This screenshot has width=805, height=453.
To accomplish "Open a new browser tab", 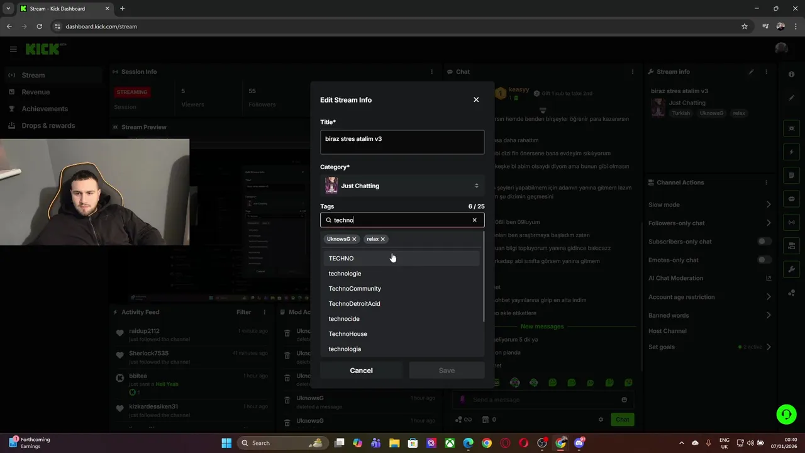I will 122,9.
